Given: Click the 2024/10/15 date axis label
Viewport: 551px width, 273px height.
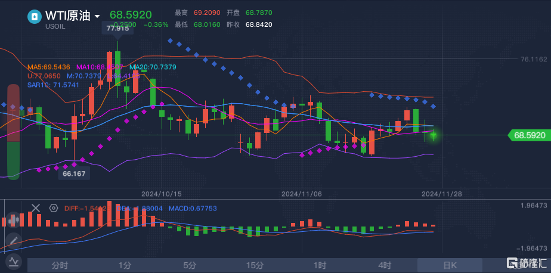Looking at the screenshot, I should point(161,194).
